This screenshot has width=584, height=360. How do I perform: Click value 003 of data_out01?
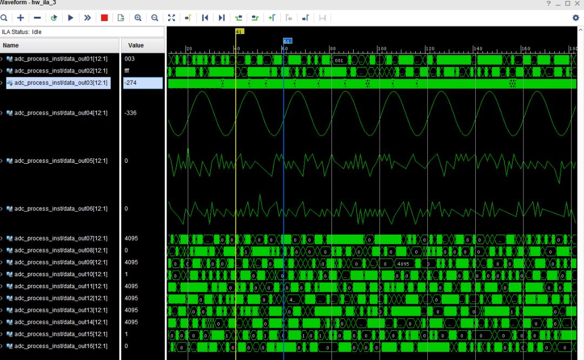pyautogui.click(x=130, y=59)
